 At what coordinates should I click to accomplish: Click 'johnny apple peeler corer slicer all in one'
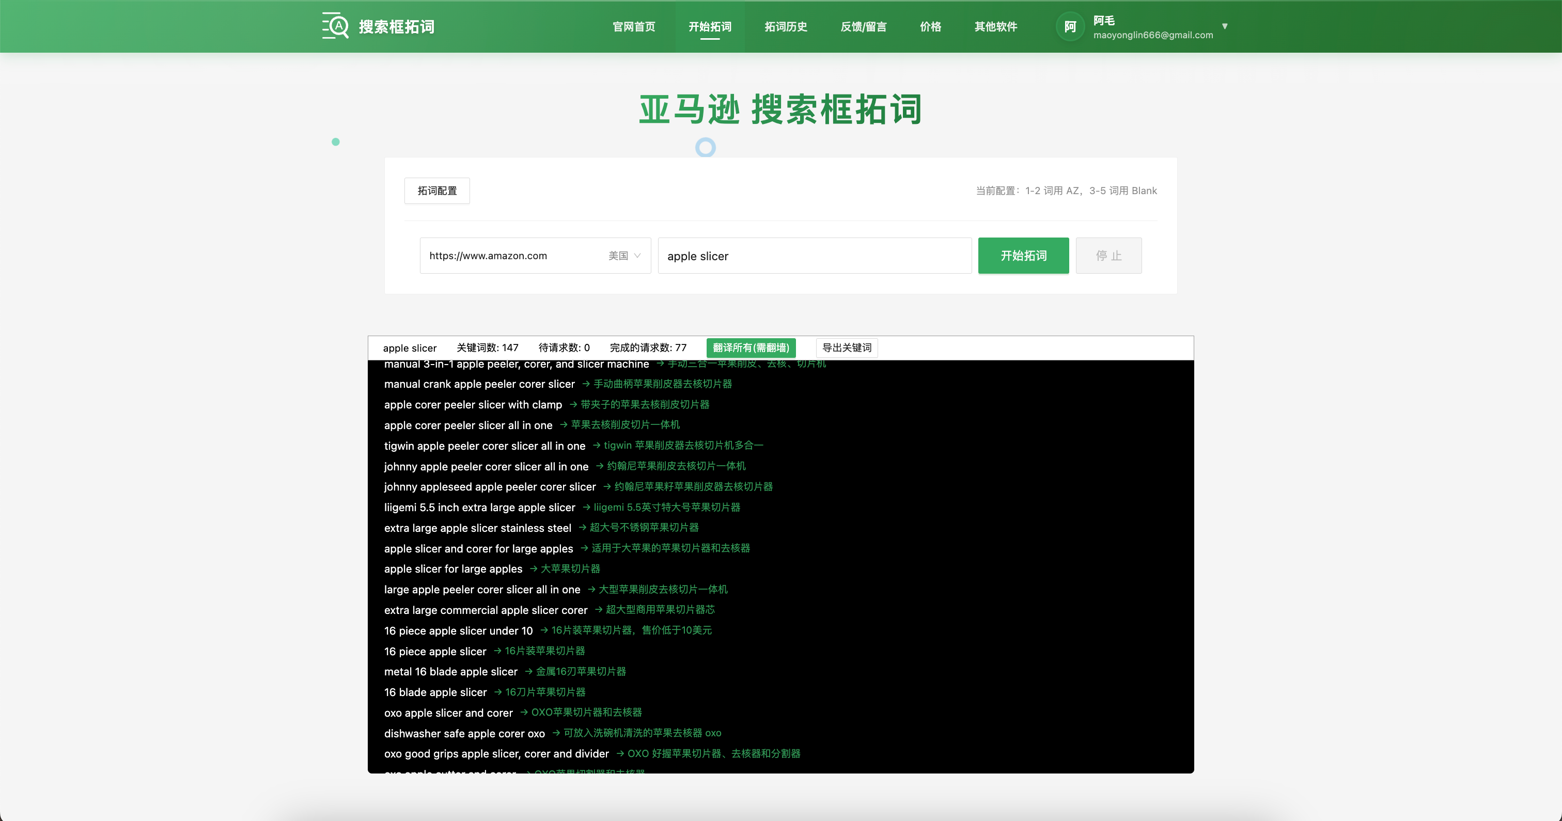click(486, 467)
